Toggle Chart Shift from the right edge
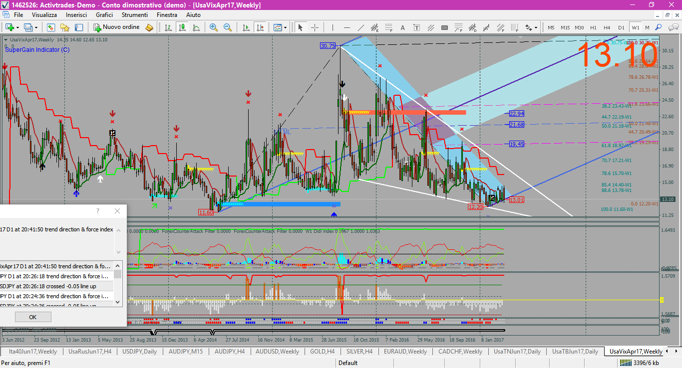The width and height of the screenshot is (682, 368). [260, 27]
